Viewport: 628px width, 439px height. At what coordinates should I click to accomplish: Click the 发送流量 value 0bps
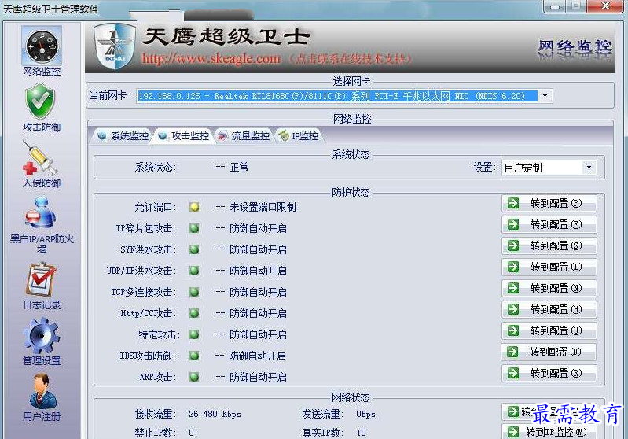[x=365, y=414]
